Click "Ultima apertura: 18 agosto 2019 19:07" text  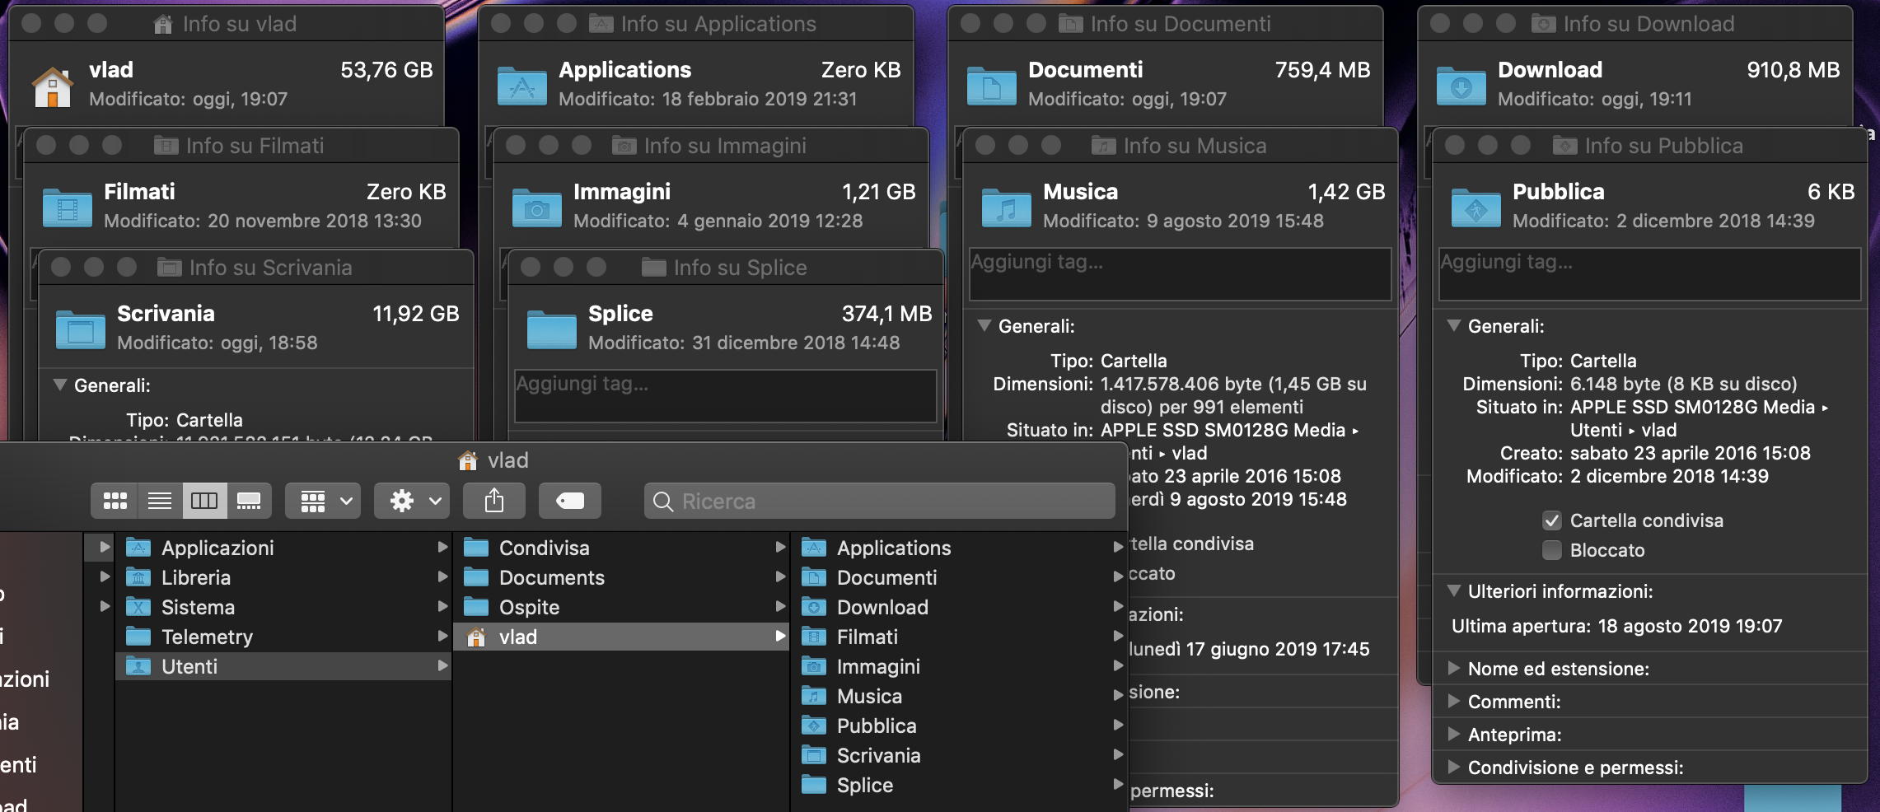[x=1616, y=626]
